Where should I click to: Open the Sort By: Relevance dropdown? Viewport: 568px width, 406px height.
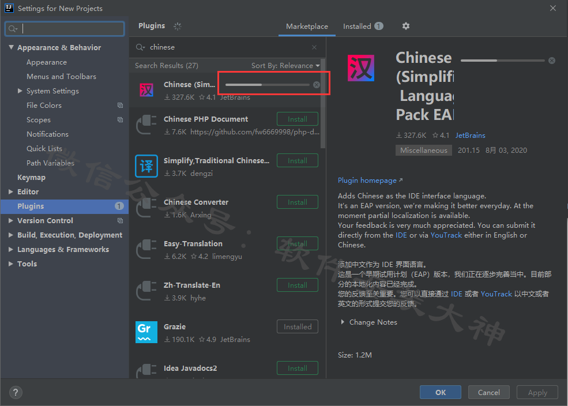point(285,66)
